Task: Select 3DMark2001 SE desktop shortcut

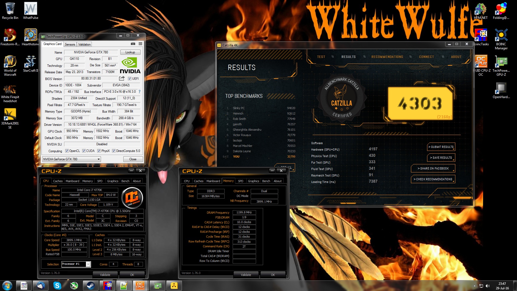Action: click(x=10, y=119)
